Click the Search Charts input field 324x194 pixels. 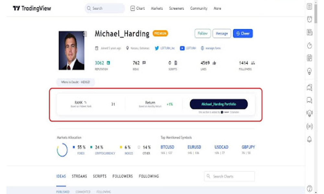point(229,176)
